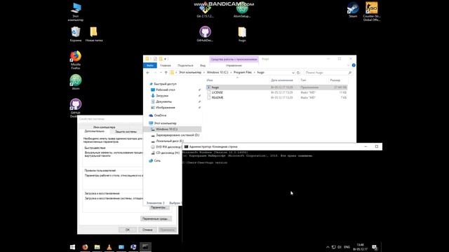
Task: Launch the Atom desktop shortcut
Action: [x=76, y=82]
